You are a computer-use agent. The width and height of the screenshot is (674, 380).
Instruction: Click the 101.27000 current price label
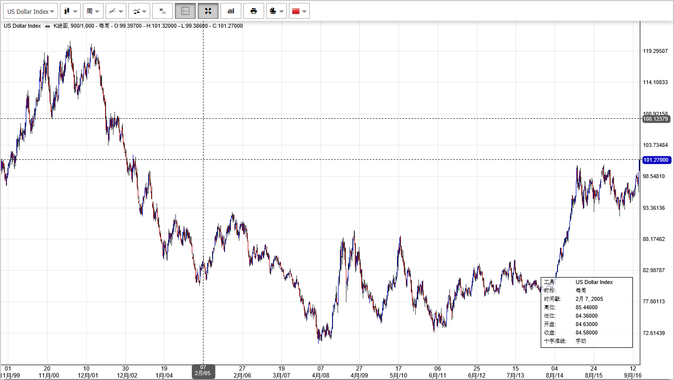click(656, 160)
